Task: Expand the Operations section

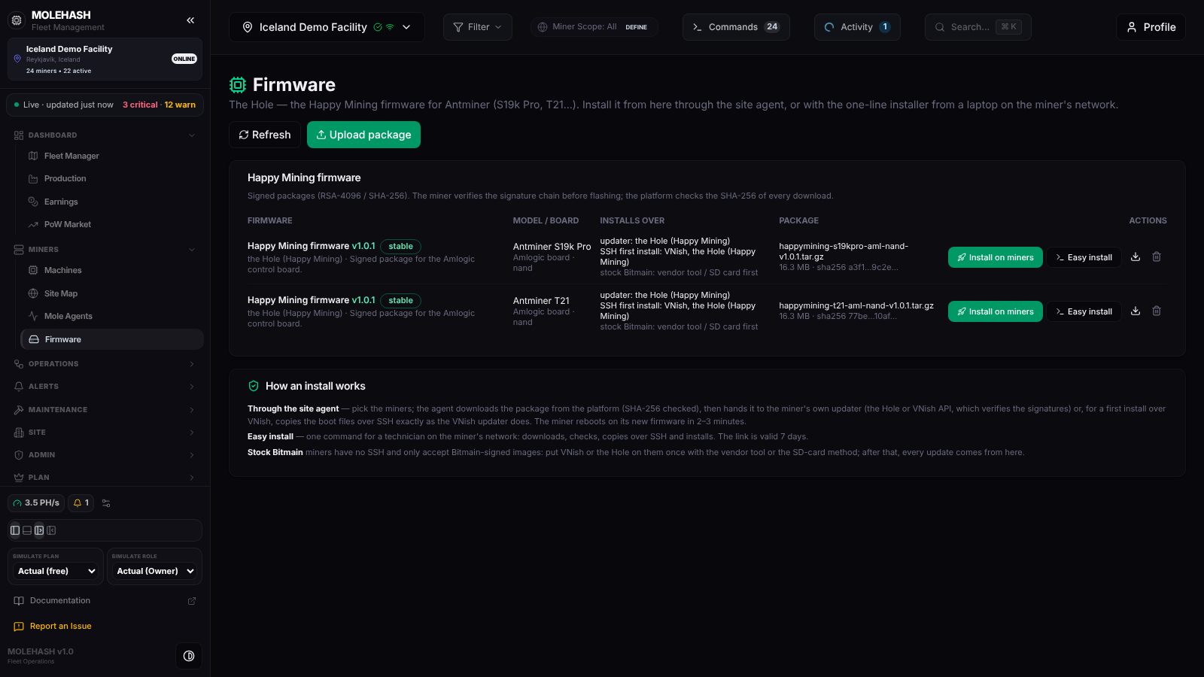Action: 105,364
